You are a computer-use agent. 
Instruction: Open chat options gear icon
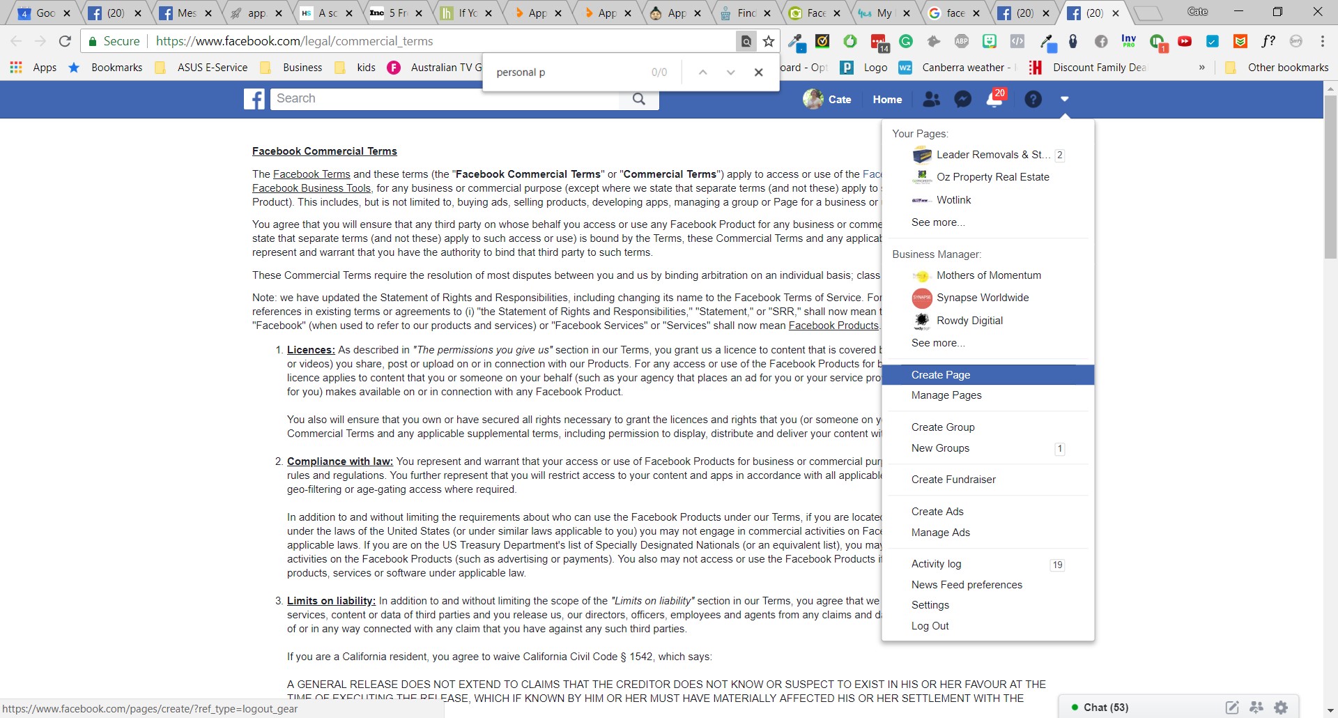coord(1281,708)
